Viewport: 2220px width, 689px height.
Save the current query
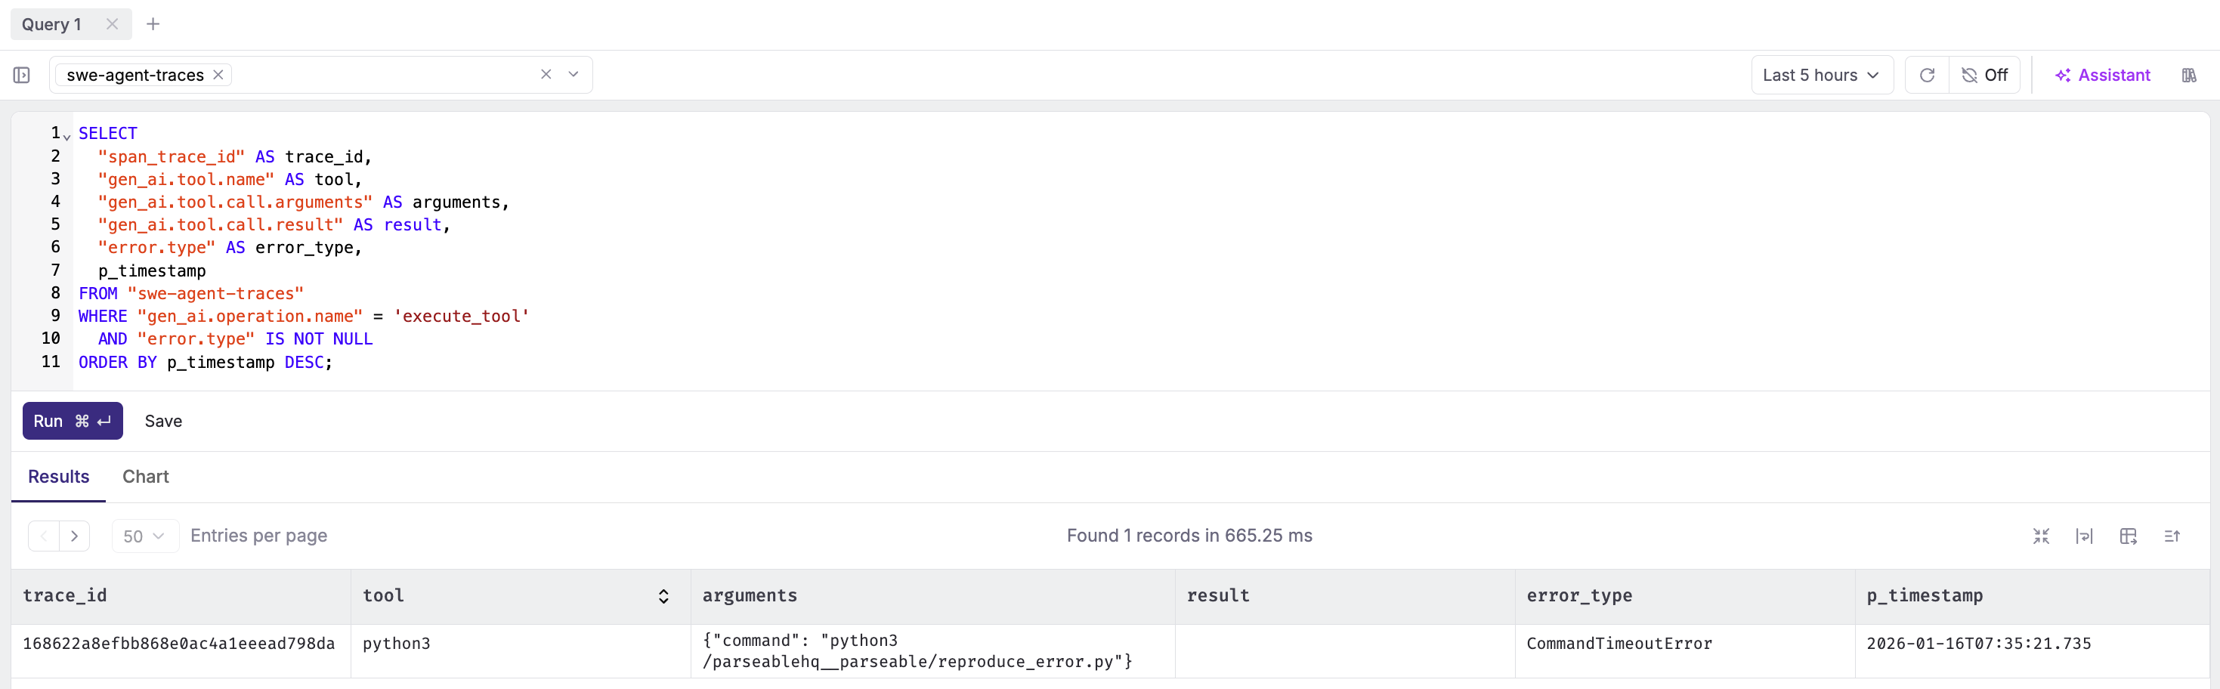163,421
